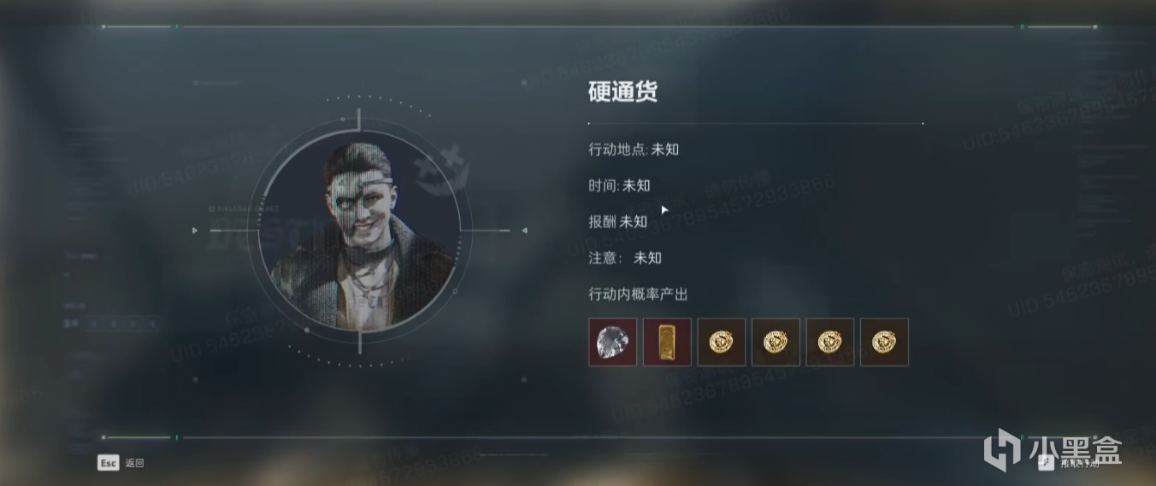
Task: Click the 小黑盒 logo watermark
Action: click(1052, 449)
